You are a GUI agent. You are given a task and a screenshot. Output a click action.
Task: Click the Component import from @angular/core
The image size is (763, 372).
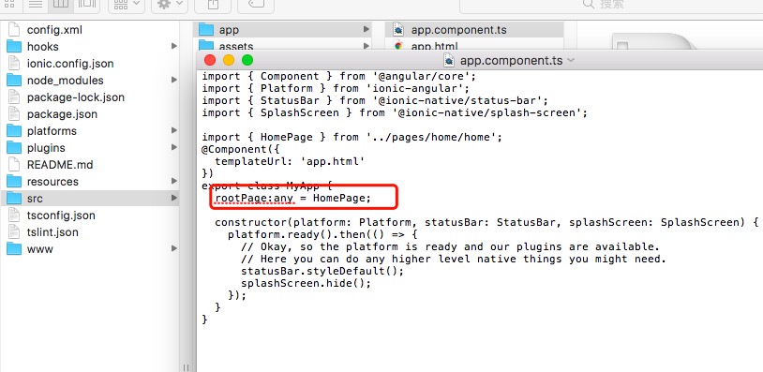coord(338,76)
